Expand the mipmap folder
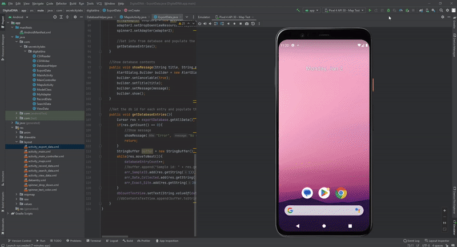457x247 pixels. pyautogui.click(x=17, y=194)
